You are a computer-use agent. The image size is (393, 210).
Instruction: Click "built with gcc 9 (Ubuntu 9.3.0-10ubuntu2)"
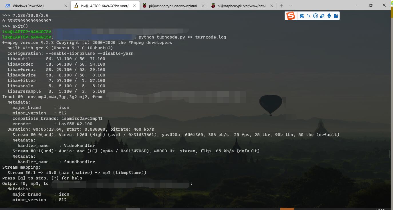click(x=60, y=48)
